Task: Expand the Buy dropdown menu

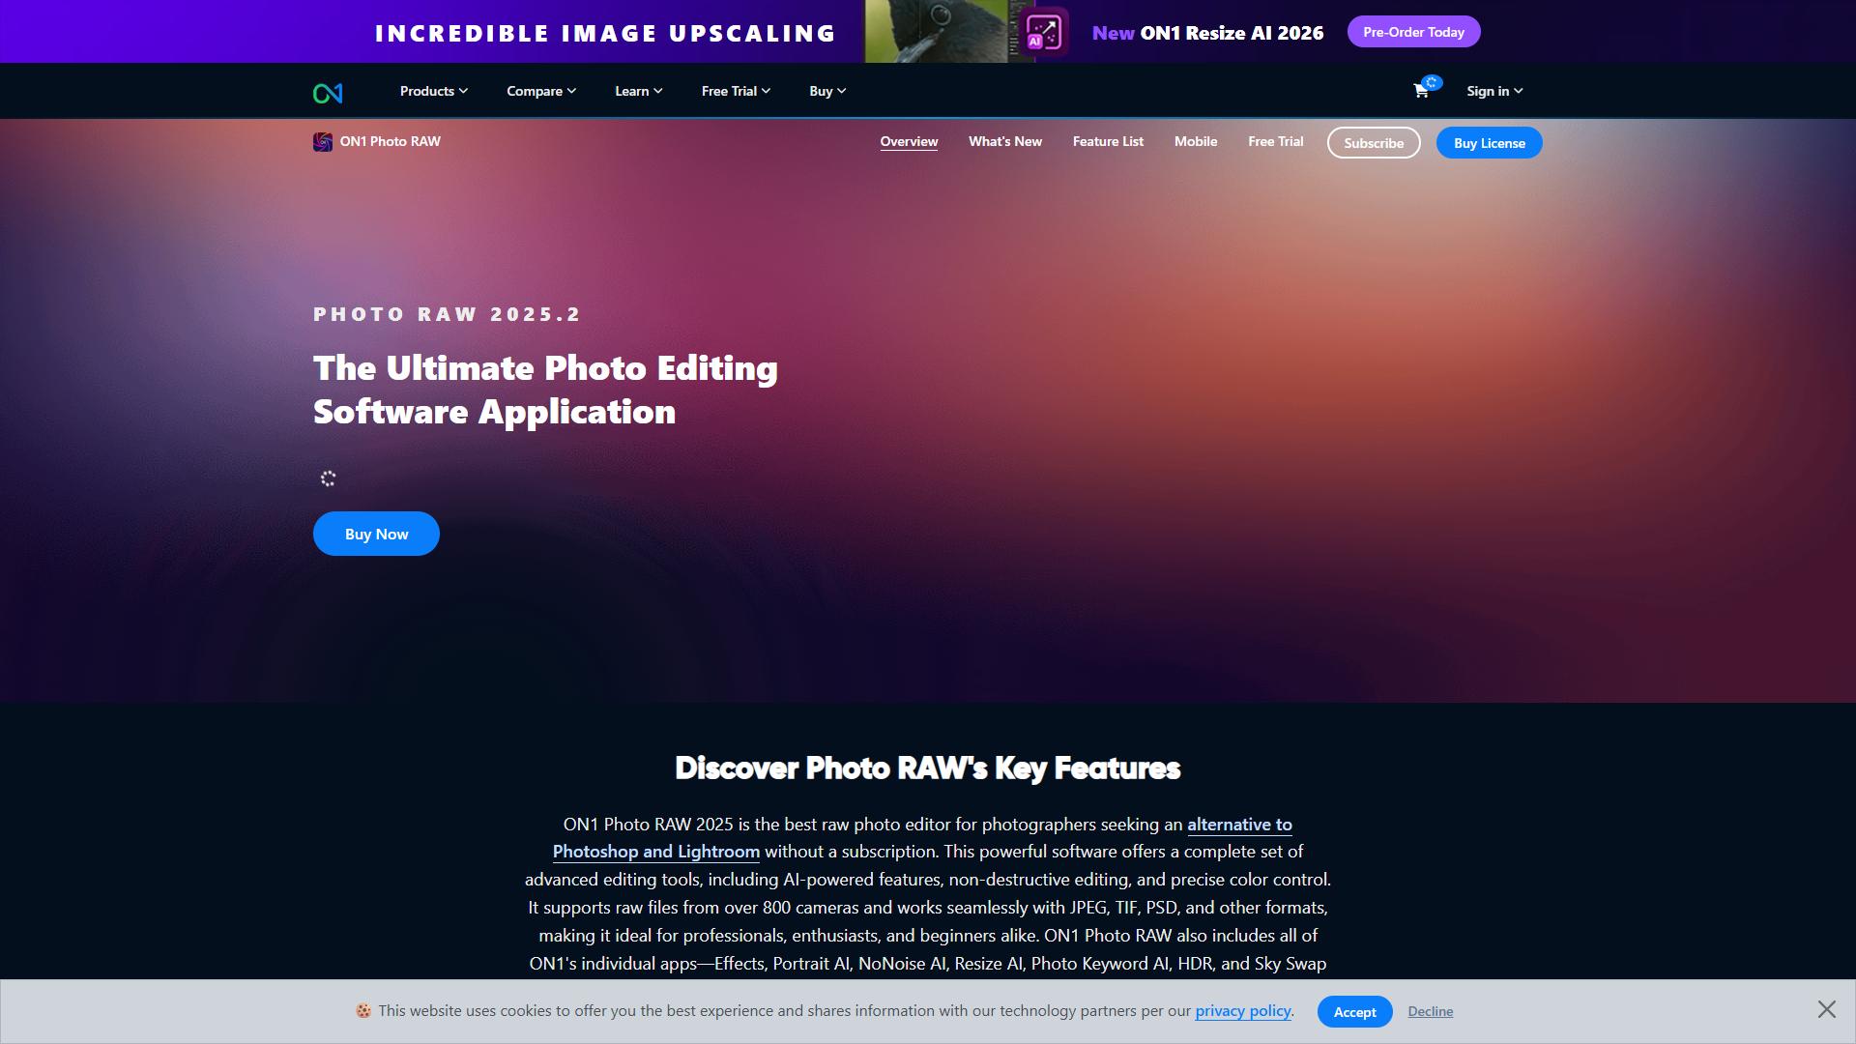Action: click(827, 91)
